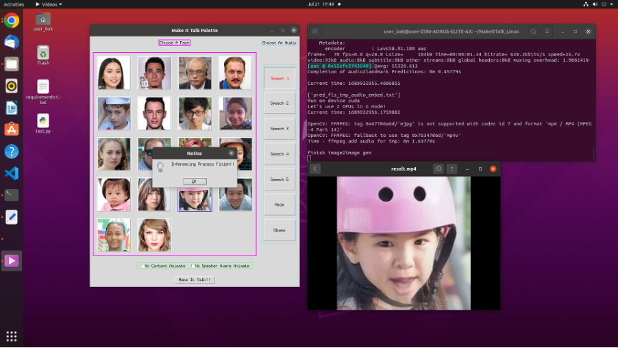This screenshot has width=618, height=348.
Task: Select the woman with curly brown hair
Action: (114, 154)
